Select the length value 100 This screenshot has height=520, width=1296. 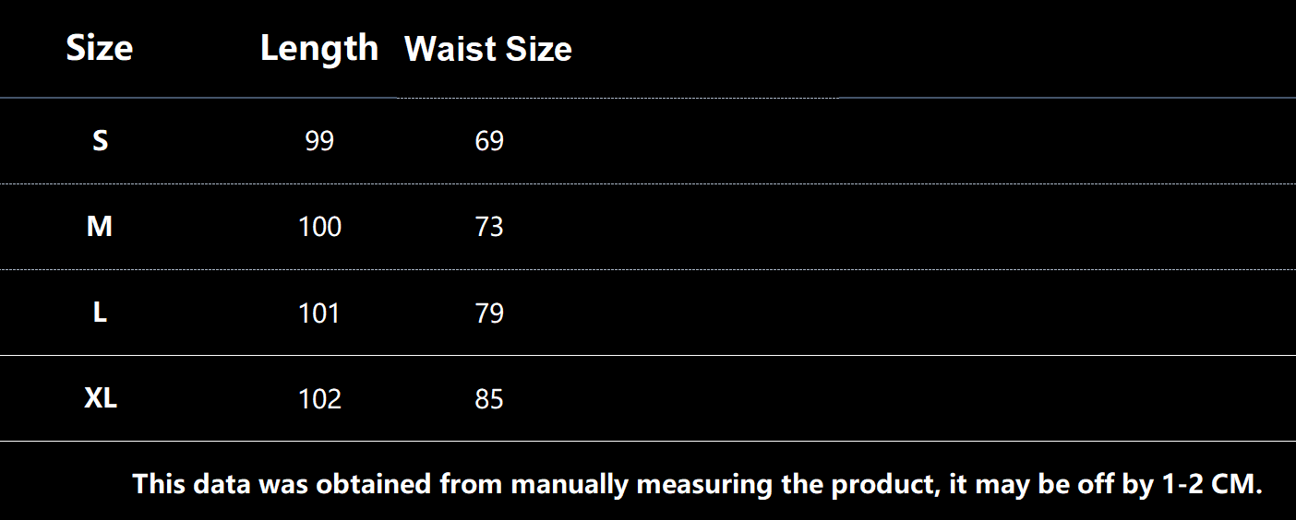coord(319,227)
